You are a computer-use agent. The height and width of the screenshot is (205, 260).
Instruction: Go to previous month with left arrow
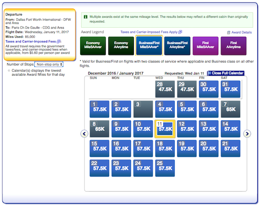point(84,133)
